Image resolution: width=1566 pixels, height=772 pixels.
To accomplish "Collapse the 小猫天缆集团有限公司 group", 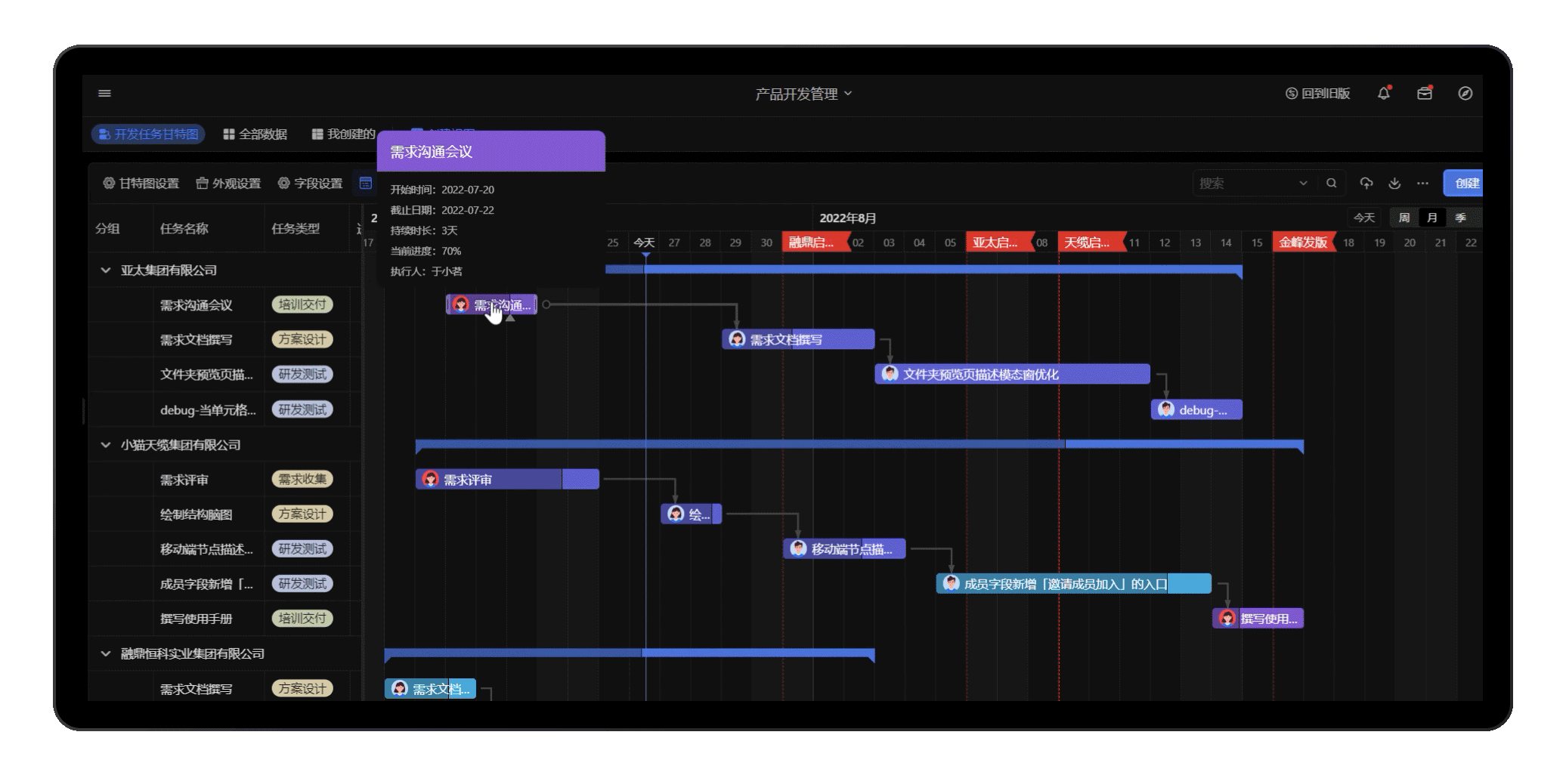I will 106,445.
